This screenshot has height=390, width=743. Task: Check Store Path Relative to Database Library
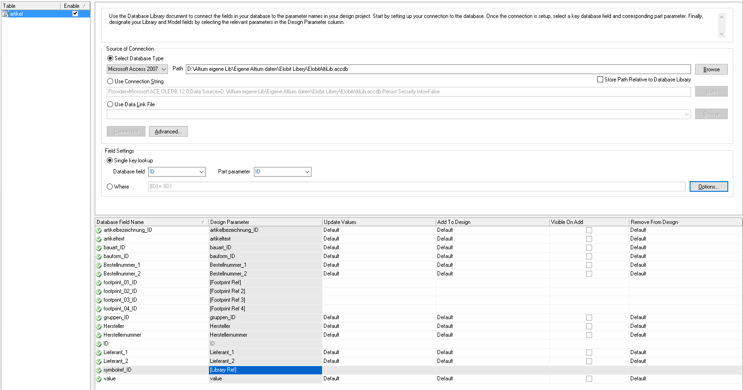[x=600, y=80]
